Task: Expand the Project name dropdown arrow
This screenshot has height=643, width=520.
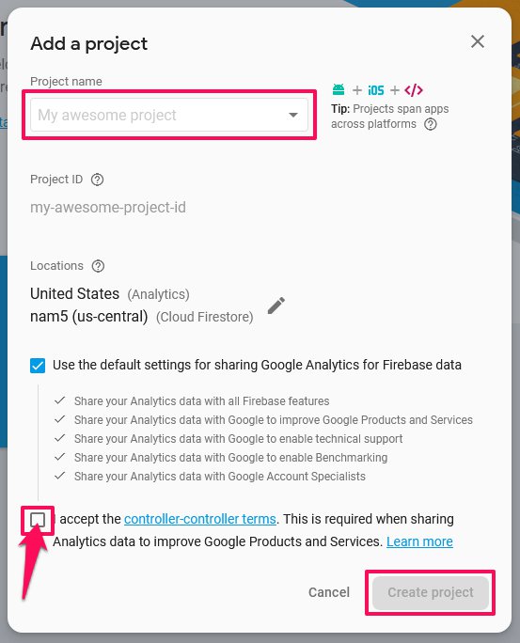Action: tap(292, 116)
